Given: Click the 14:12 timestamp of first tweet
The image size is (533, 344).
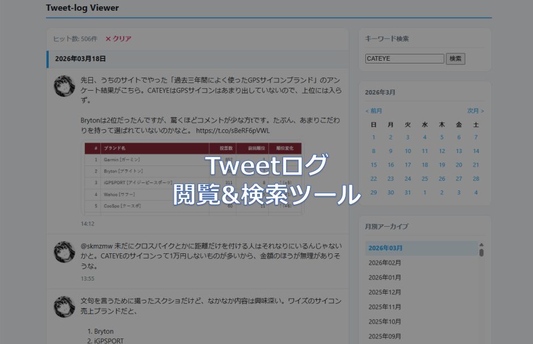Looking at the screenshot, I should pos(87,224).
